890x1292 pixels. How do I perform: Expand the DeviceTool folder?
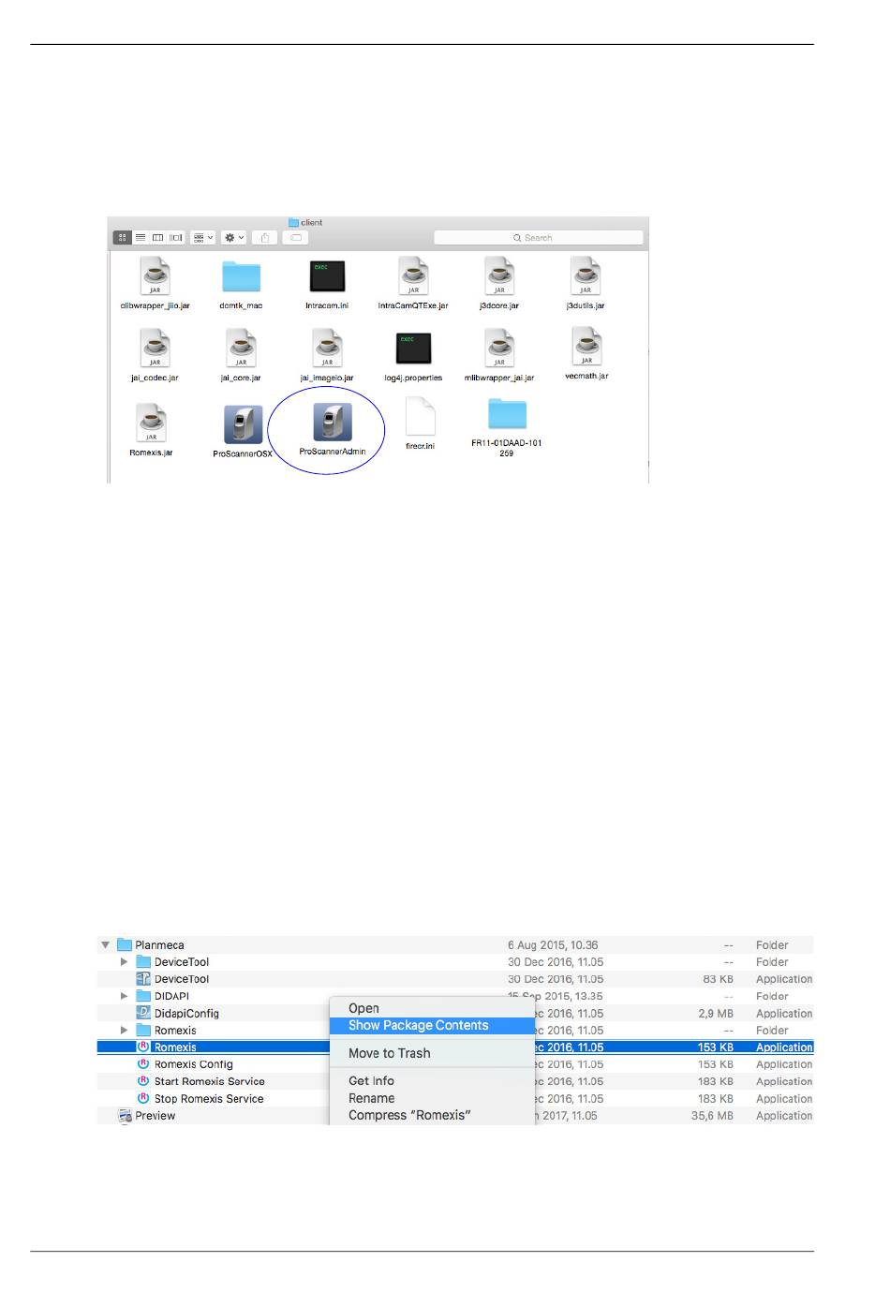(x=124, y=962)
